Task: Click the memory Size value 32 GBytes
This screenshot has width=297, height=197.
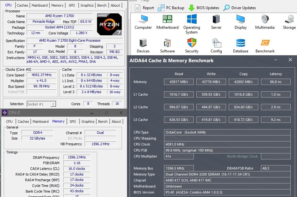Action: 37,138
